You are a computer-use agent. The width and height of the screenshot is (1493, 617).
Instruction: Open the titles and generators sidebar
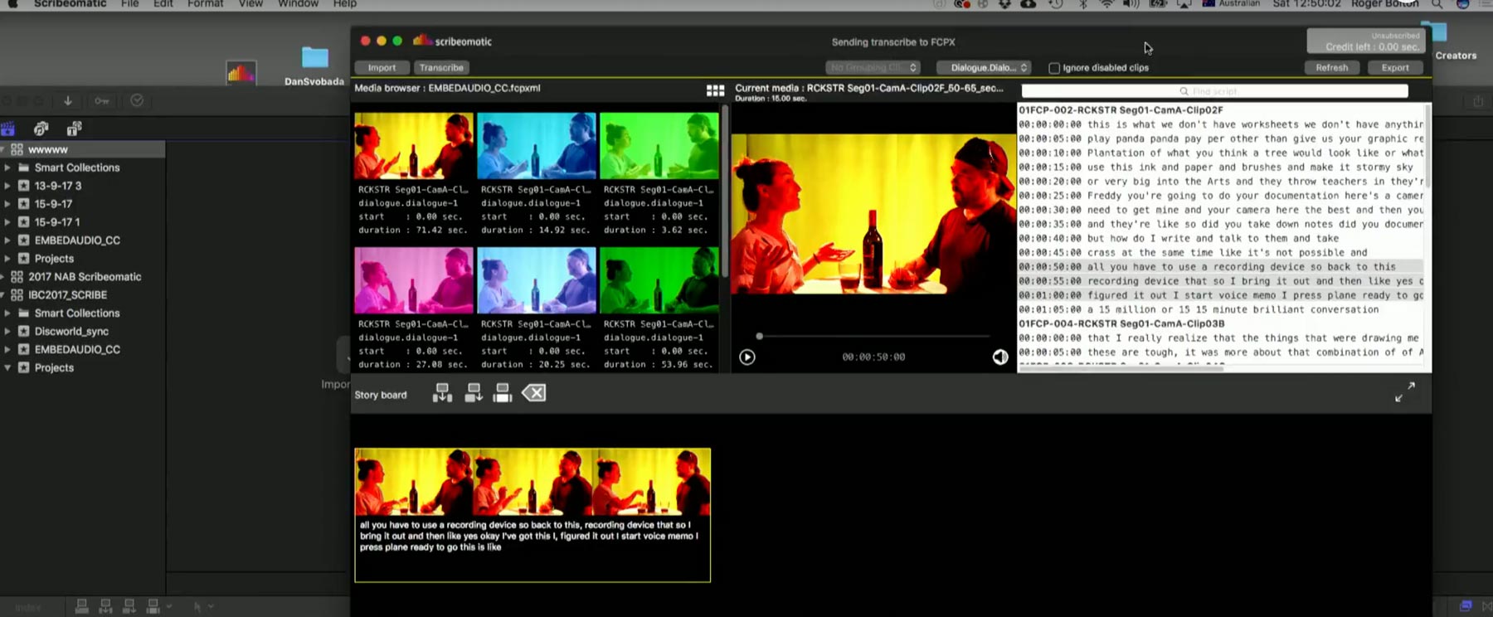[x=74, y=129]
